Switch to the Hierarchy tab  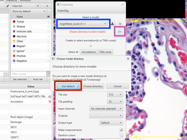click(x=12, y=1)
